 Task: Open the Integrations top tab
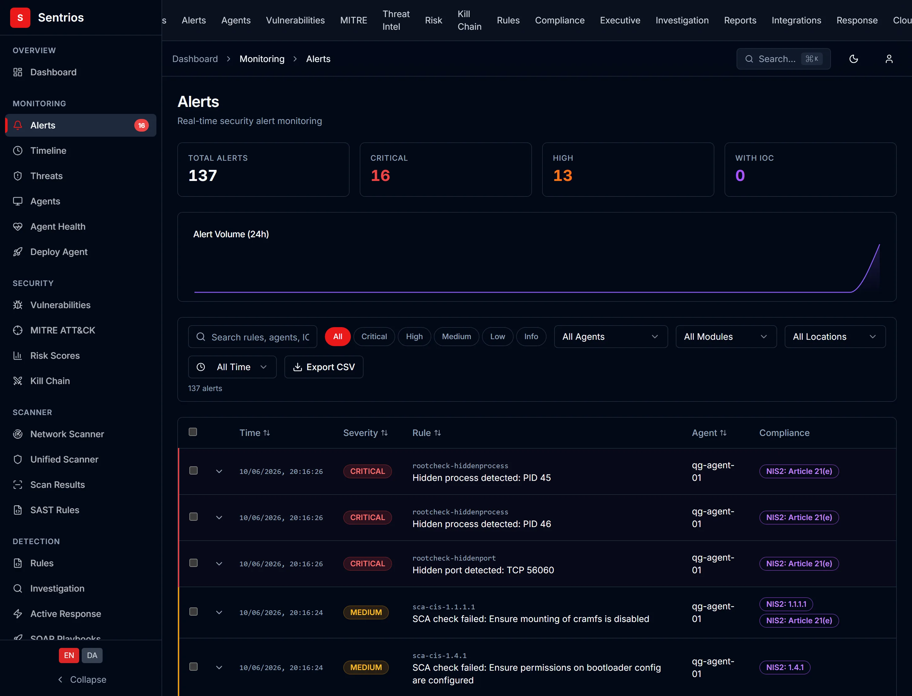point(796,20)
